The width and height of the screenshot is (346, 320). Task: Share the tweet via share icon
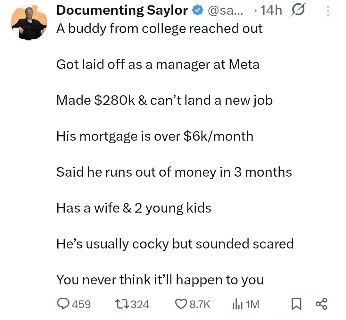[321, 304]
